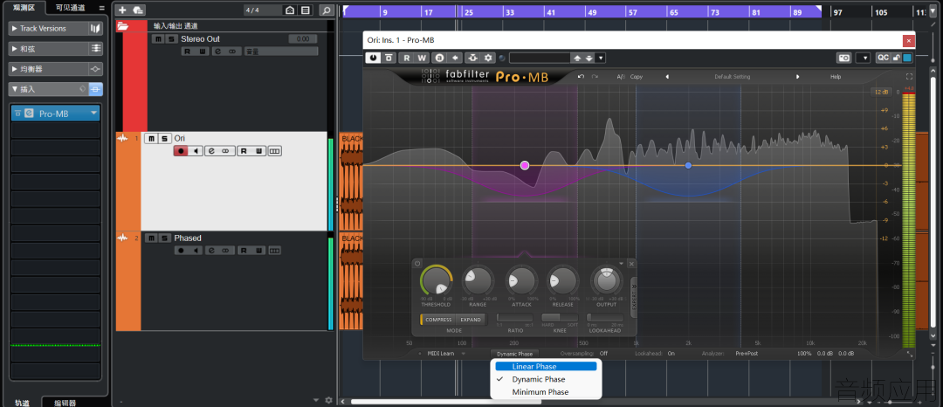This screenshot has height=407, width=943.
Task: Toggle Pro-MB full screen mode
Action: 909,76
